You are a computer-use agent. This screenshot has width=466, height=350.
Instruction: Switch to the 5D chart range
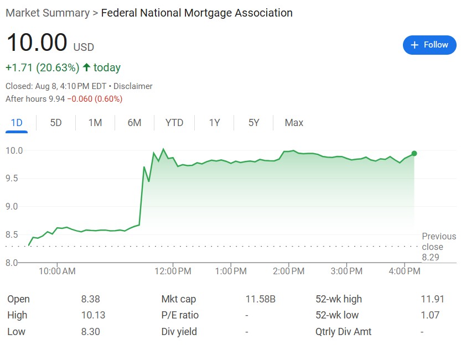[56, 123]
